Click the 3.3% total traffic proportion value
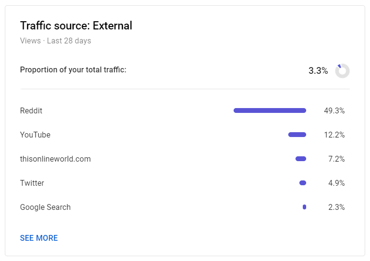Viewport: 370px width, 261px height. click(x=318, y=70)
